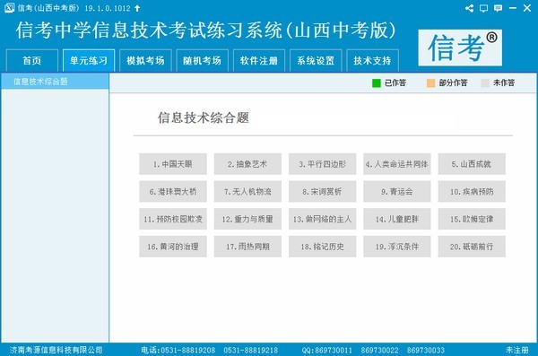
Task: Open question 5. 山西成就
Action: coord(472,164)
